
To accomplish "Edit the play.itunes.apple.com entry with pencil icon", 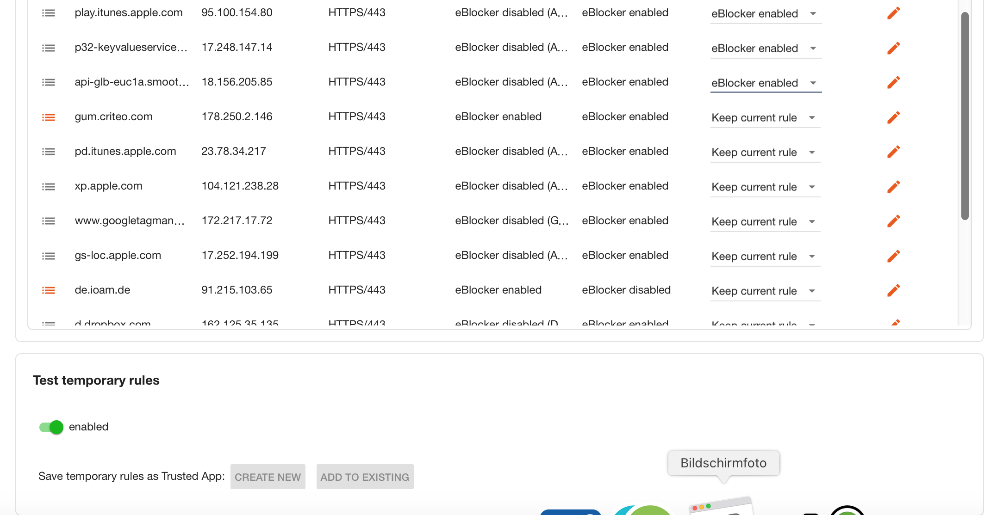I will [893, 13].
